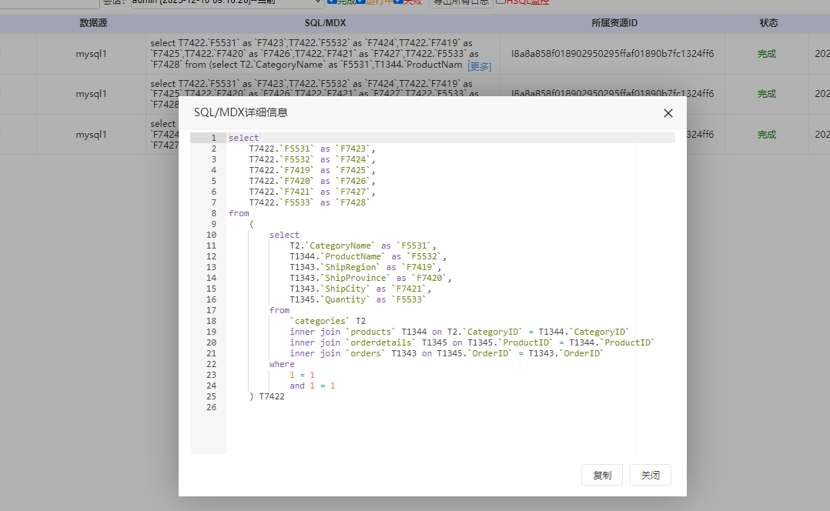Click the T1344.`ProductName` code line
Image resolution: width=830 pixels, height=511 pixels.
[x=368, y=256]
